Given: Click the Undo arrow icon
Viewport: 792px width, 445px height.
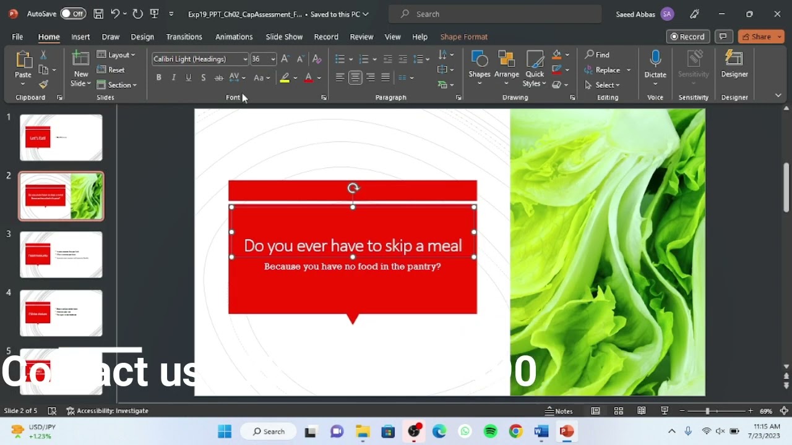Looking at the screenshot, I should pos(115,14).
